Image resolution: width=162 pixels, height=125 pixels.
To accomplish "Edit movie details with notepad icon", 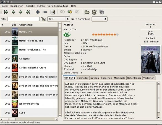I will (53, 12).
